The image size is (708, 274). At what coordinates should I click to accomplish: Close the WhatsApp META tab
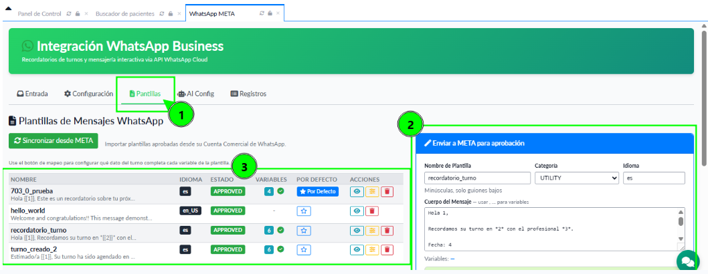278,13
